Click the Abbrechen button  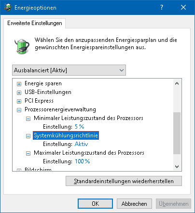coord(134,204)
